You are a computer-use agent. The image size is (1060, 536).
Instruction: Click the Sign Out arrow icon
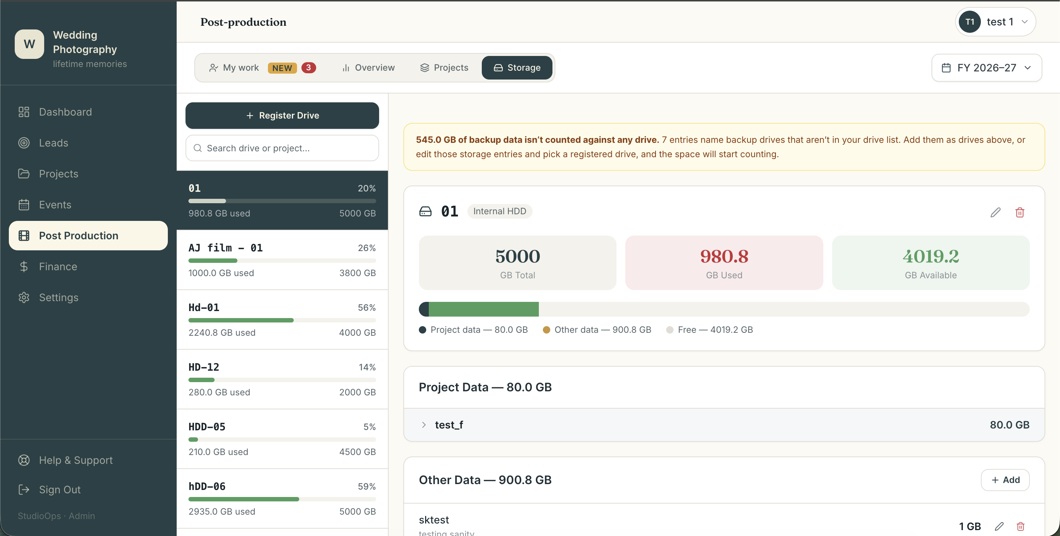24,490
